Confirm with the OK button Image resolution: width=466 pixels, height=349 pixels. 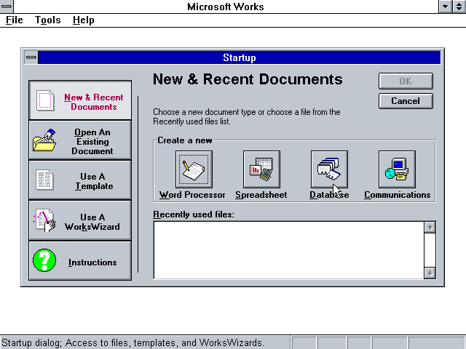pos(406,81)
